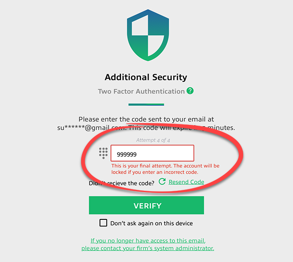
Task: Focus the verification code input field
Action: (x=152, y=154)
